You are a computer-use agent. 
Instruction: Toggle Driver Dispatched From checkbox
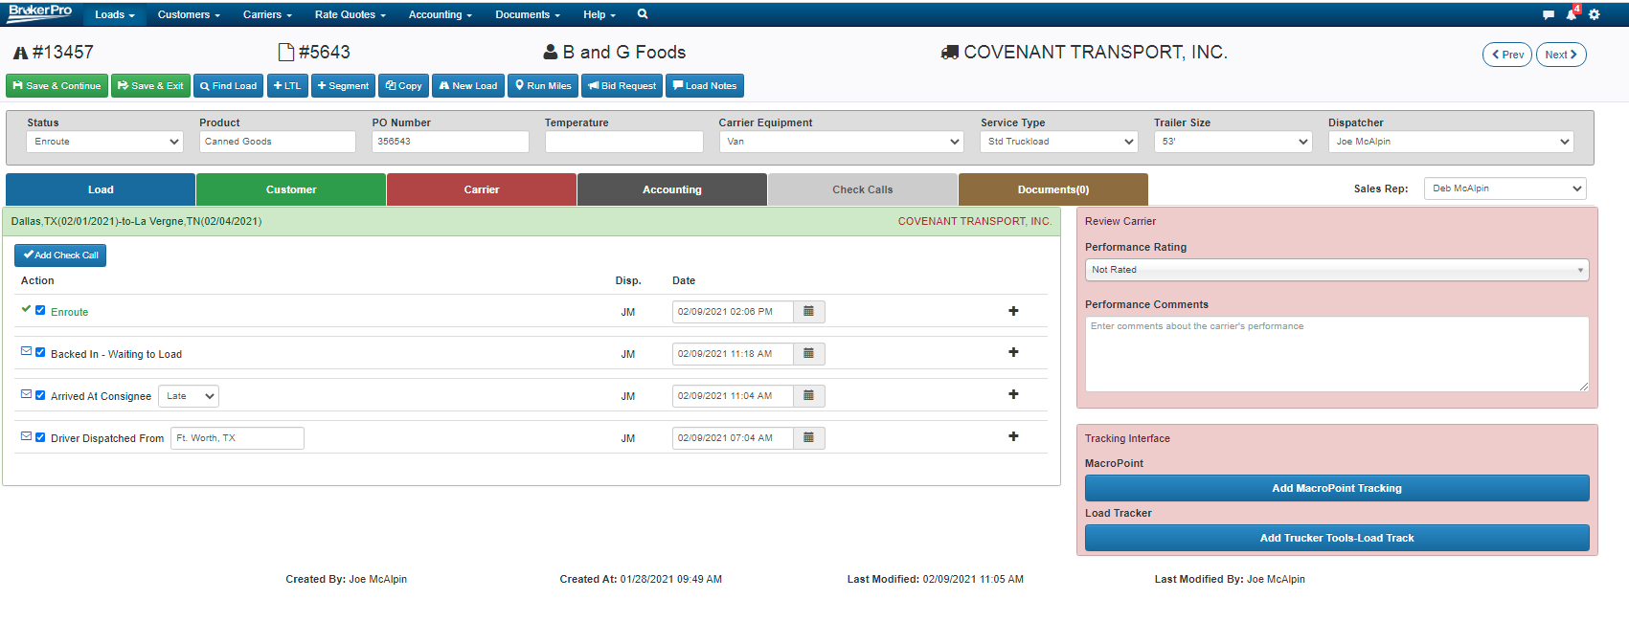tap(40, 436)
